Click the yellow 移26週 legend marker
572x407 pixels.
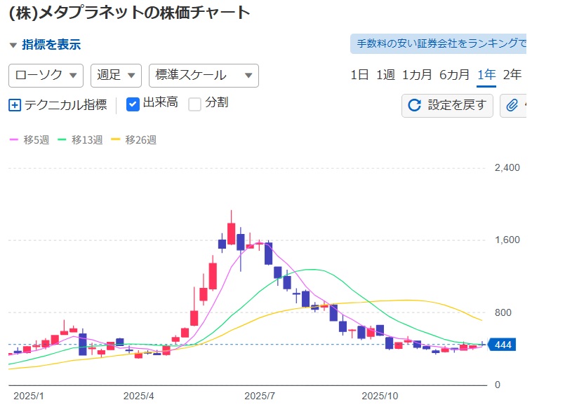[x=116, y=140]
